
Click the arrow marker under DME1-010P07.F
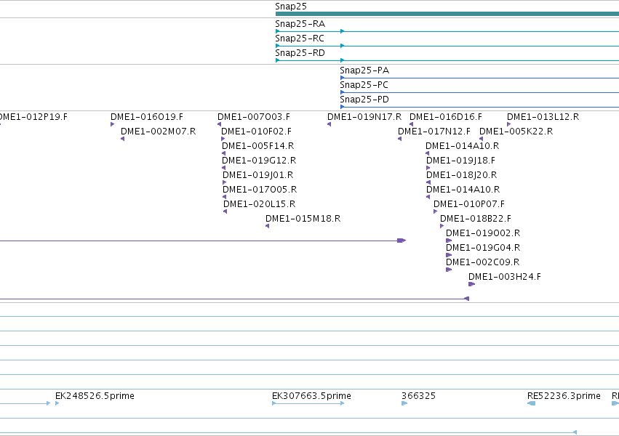click(x=436, y=211)
